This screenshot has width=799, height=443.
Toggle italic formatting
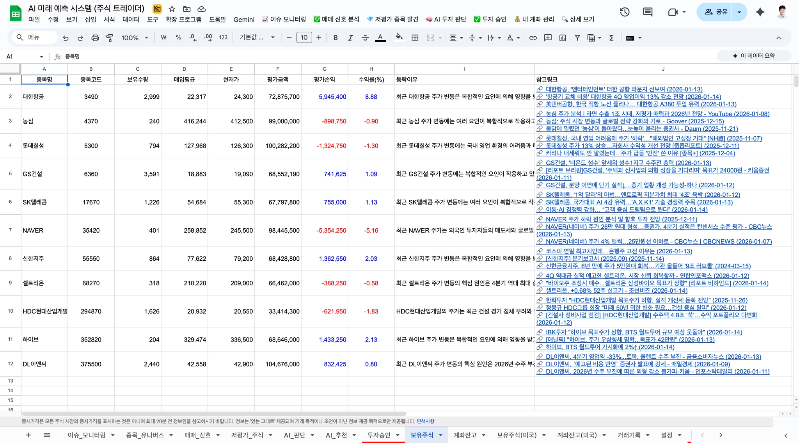[350, 38]
